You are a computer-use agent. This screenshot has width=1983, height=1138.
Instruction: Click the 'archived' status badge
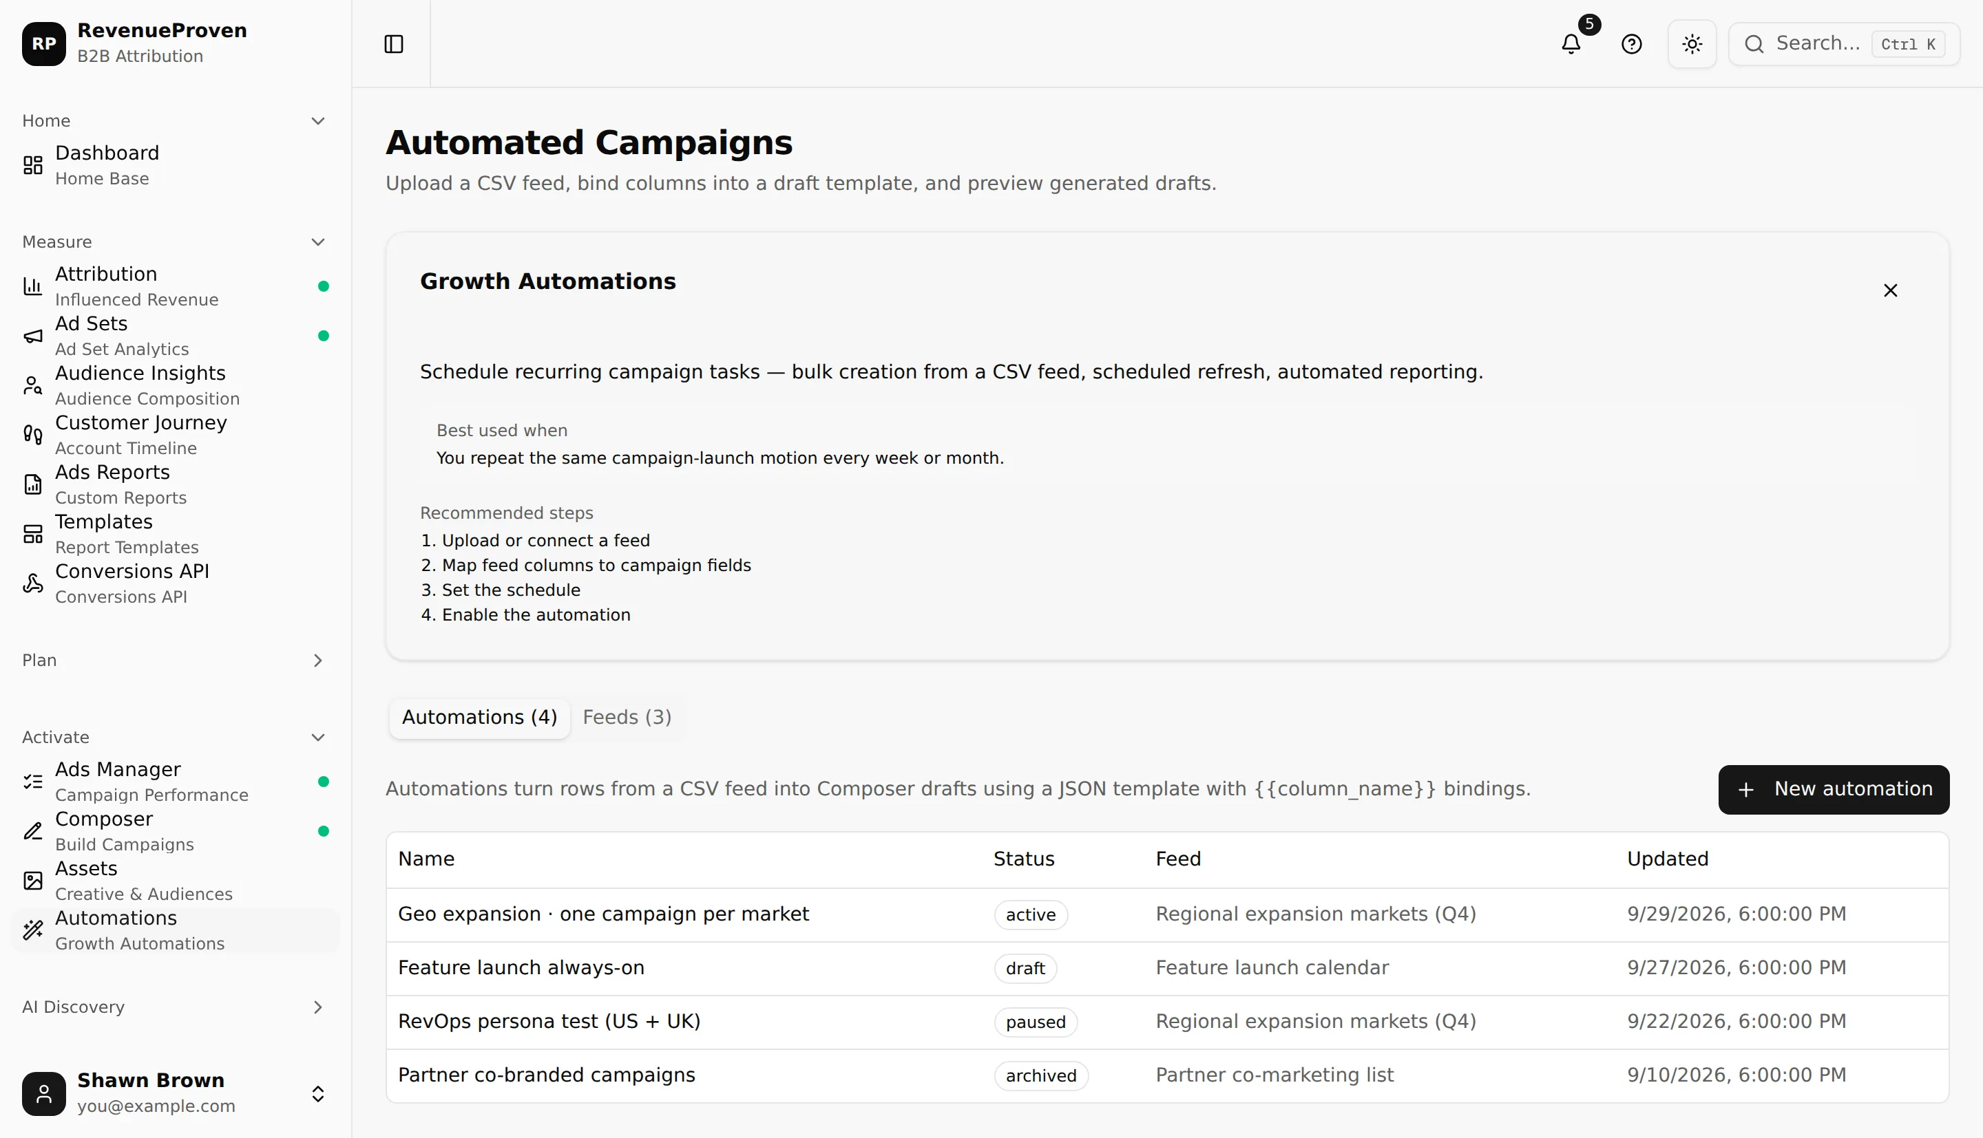point(1041,1075)
